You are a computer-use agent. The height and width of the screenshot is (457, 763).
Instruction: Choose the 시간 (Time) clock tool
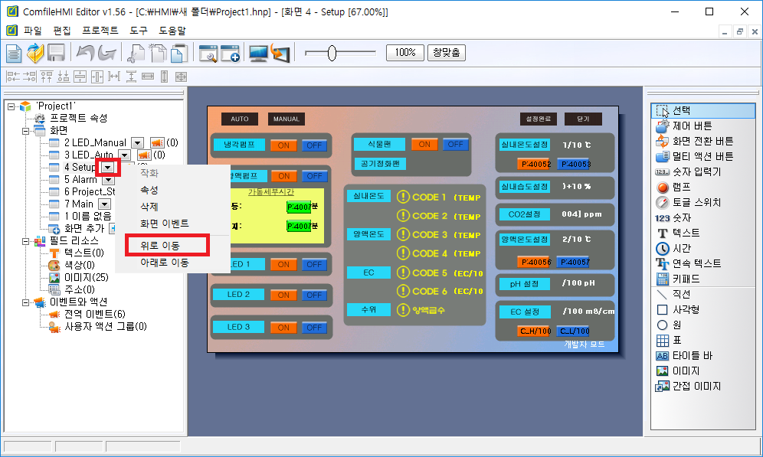coord(681,248)
